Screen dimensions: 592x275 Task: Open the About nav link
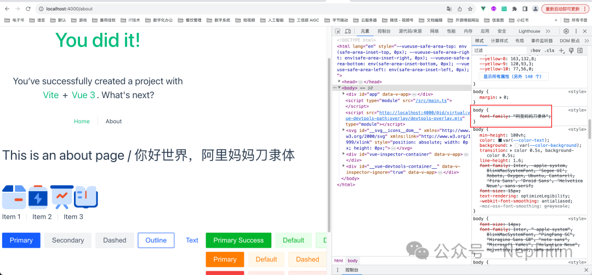[113, 121]
